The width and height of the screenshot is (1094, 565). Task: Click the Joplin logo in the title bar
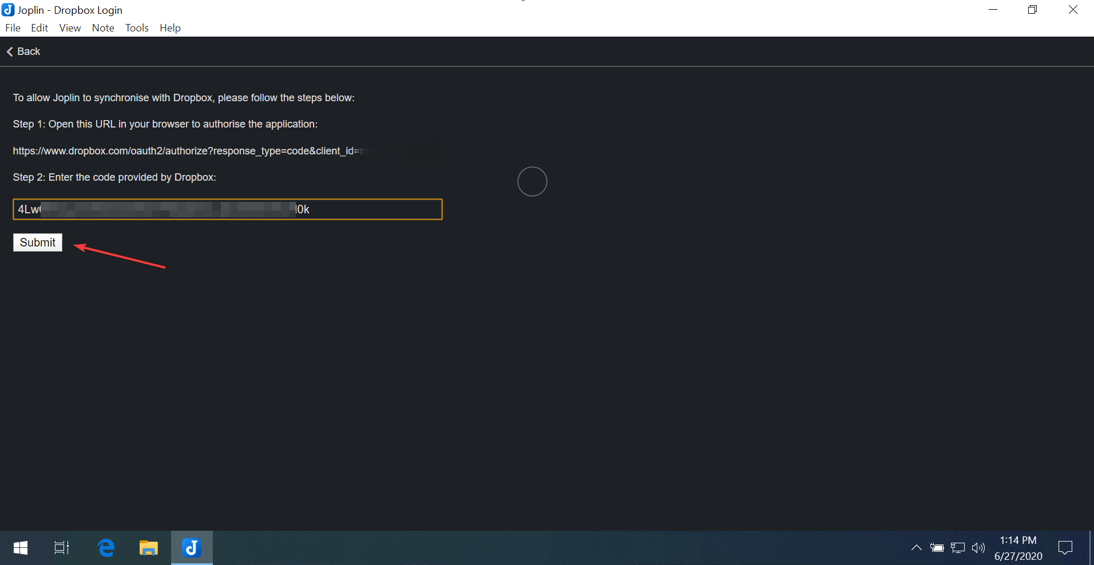tap(8, 10)
